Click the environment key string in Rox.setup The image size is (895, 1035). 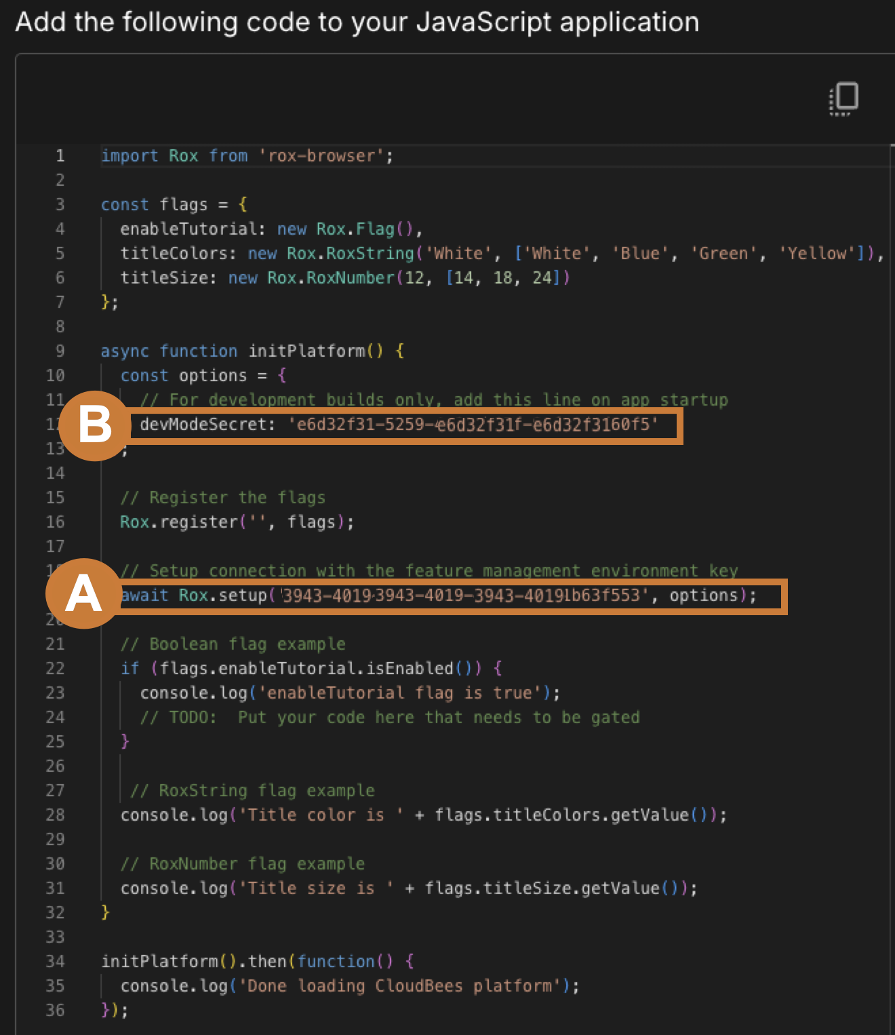pos(461,595)
